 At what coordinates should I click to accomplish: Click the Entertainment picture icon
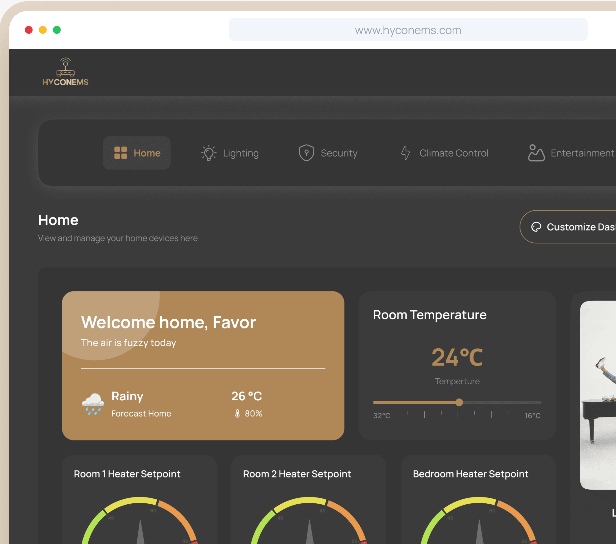pyautogui.click(x=536, y=153)
